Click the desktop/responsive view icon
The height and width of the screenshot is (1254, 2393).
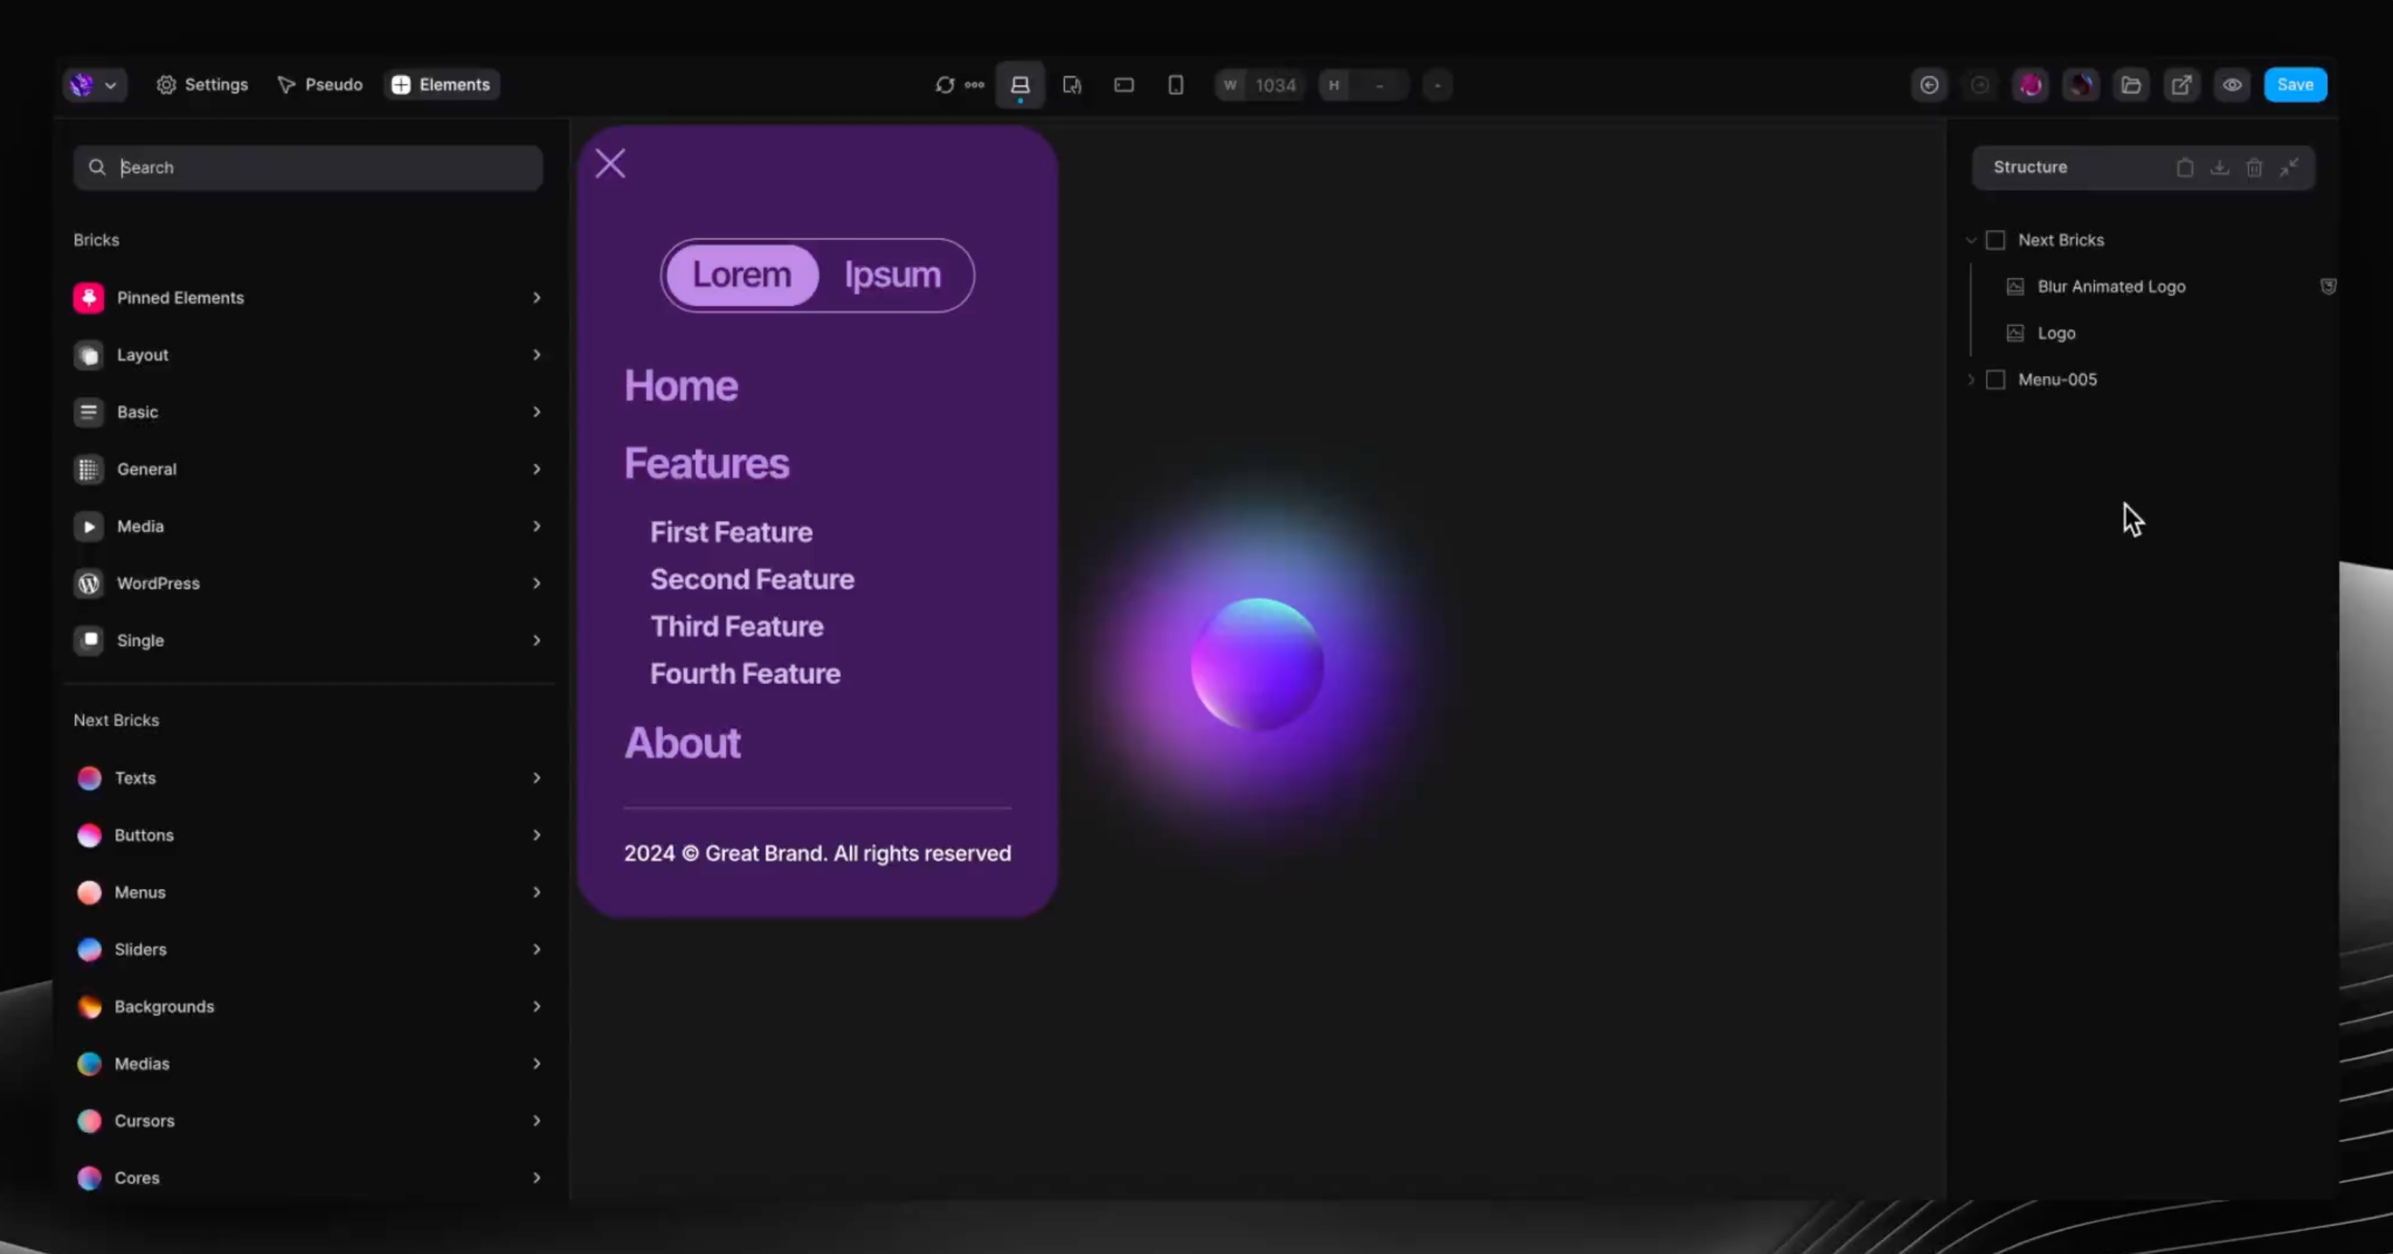pyautogui.click(x=1021, y=84)
